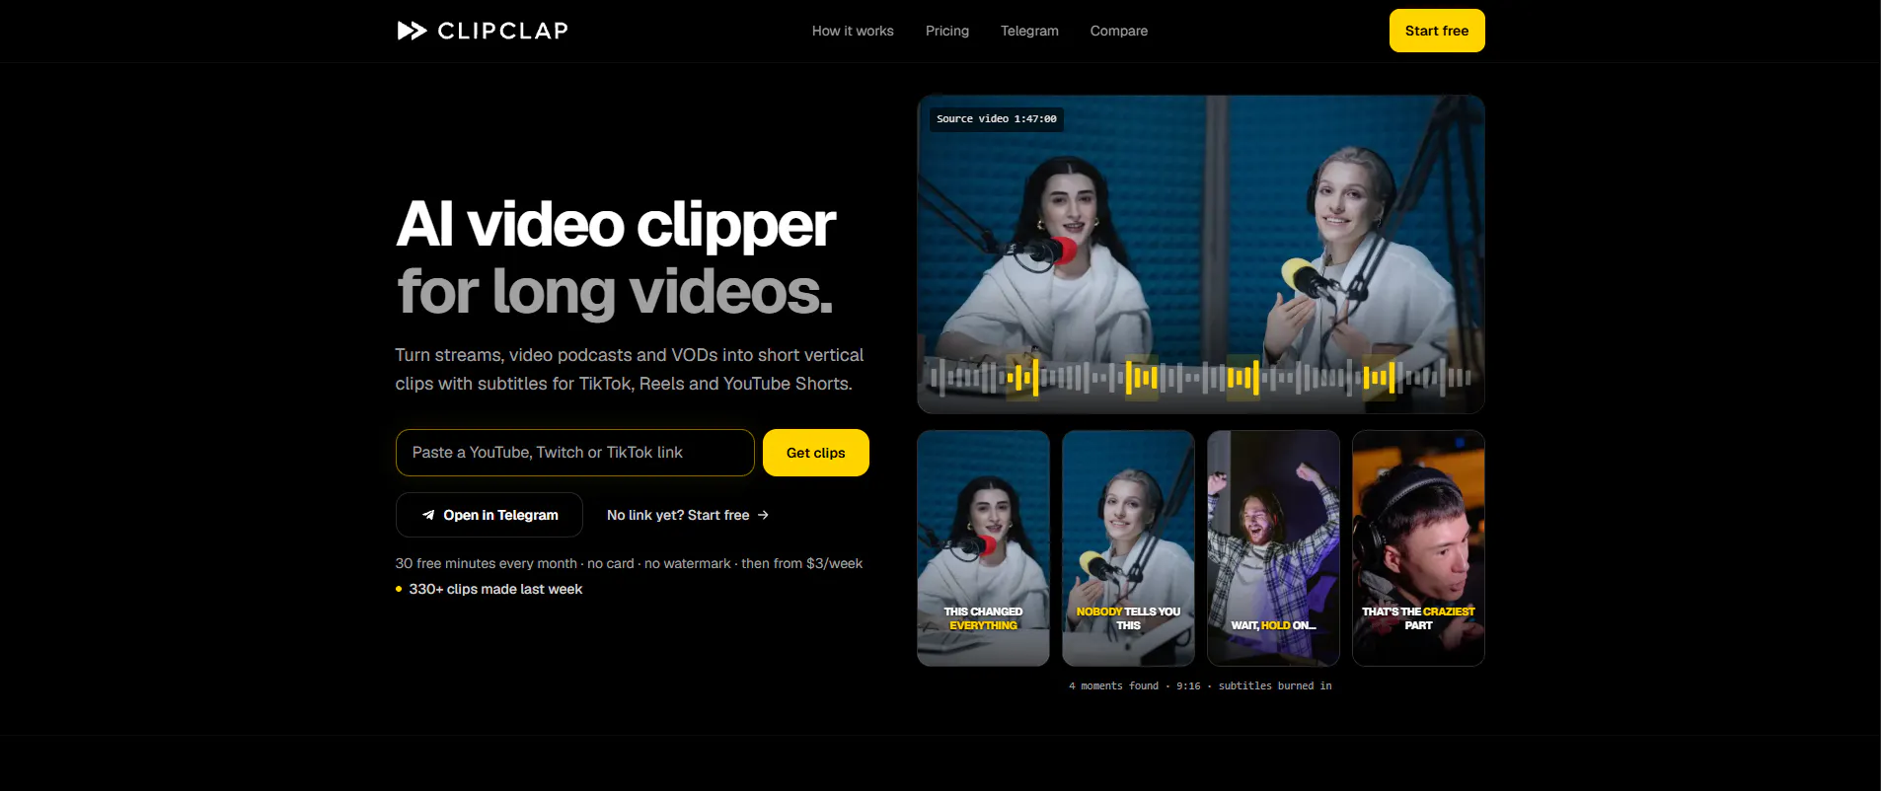Click the paper plane icon on the Telegram button
Viewport: 1881px width, 791px height.
pos(428,515)
